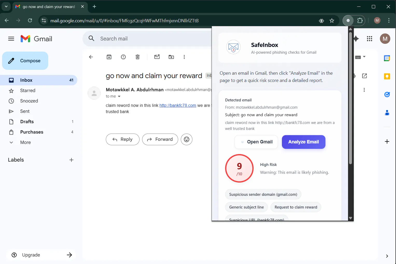Click the SafeInbox popup scrollbar down arrow
The height and width of the screenshot is (264, 396).
pos(351,218)
